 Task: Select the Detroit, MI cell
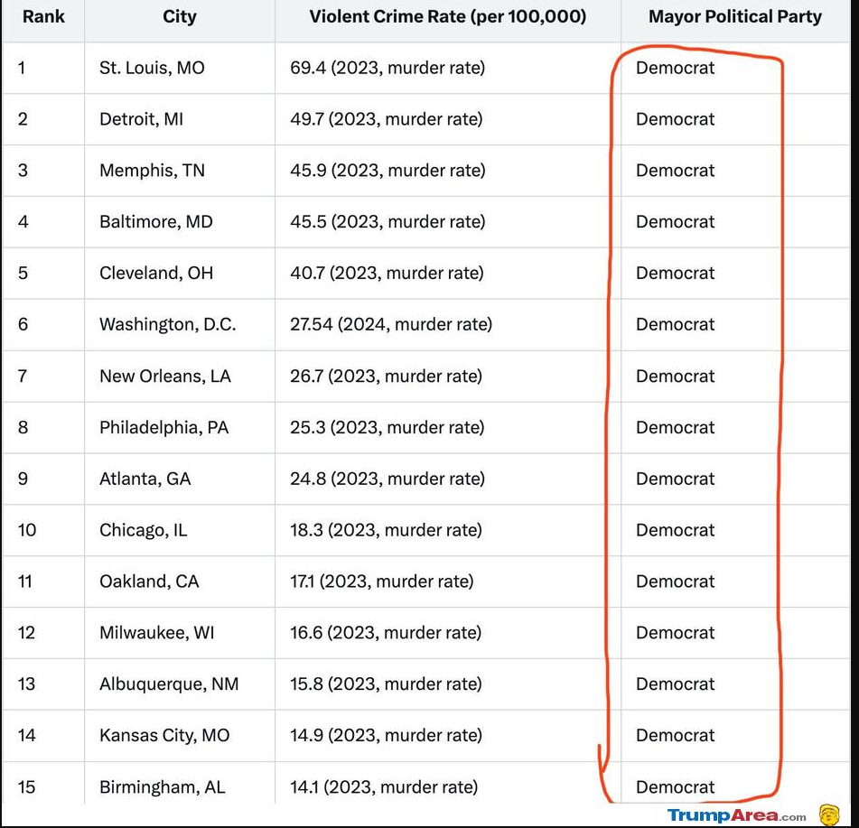tap(180, 119)
